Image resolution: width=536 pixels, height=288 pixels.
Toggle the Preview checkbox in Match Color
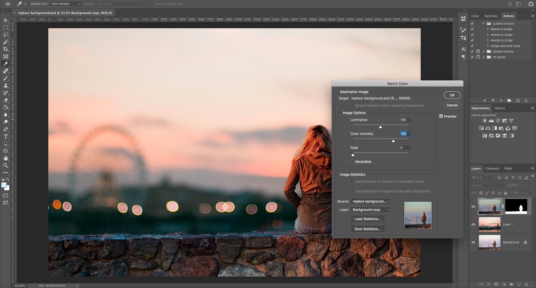pyautogui.click(x=441, y=116)
